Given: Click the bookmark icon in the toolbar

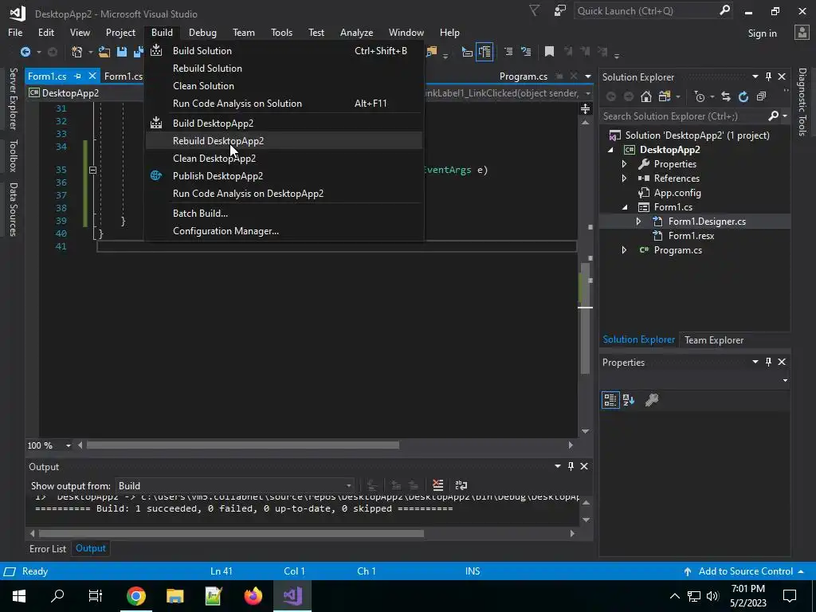Looking at the screenshot, I should pos(549,51).
